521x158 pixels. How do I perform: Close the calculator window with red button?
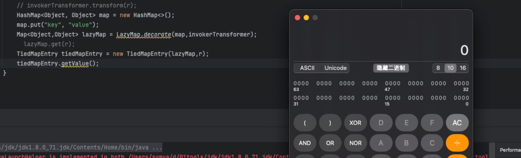click(x=297, y=18)
